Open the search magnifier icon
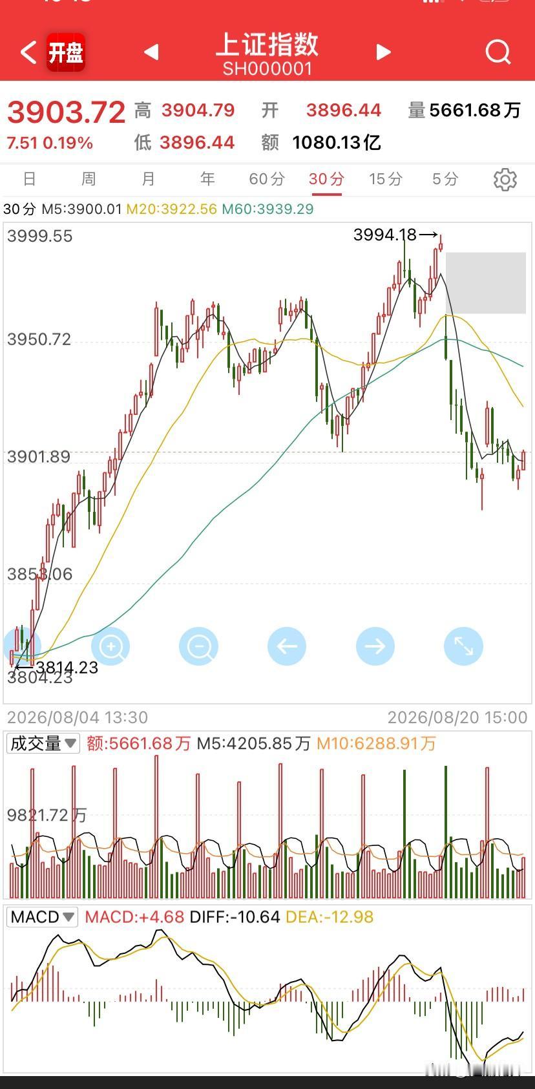 [x=498, y=52]
